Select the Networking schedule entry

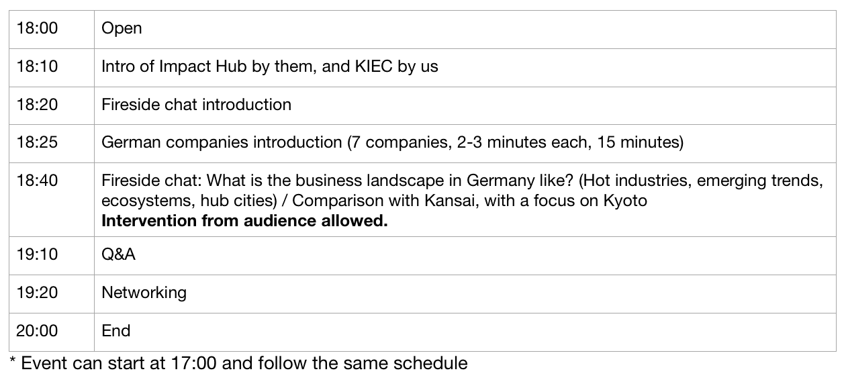[x=144, y=293]
